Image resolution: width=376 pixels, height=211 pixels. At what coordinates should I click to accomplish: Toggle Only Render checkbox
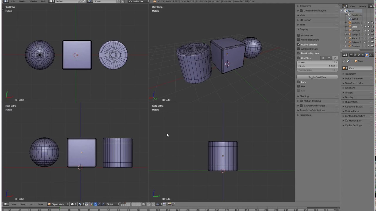tap(298, 35)
